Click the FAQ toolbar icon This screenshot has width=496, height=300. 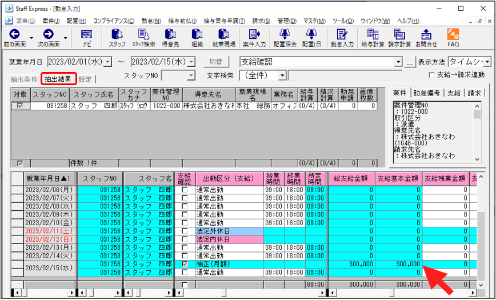453,35
